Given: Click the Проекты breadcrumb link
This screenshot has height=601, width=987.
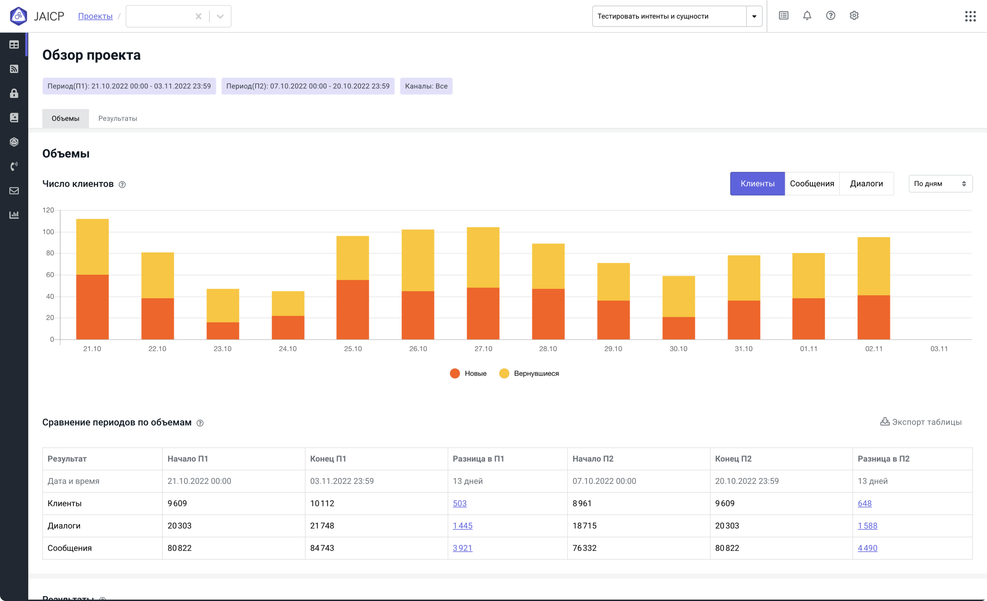Looking at the screenshot, I should [95, 16].
